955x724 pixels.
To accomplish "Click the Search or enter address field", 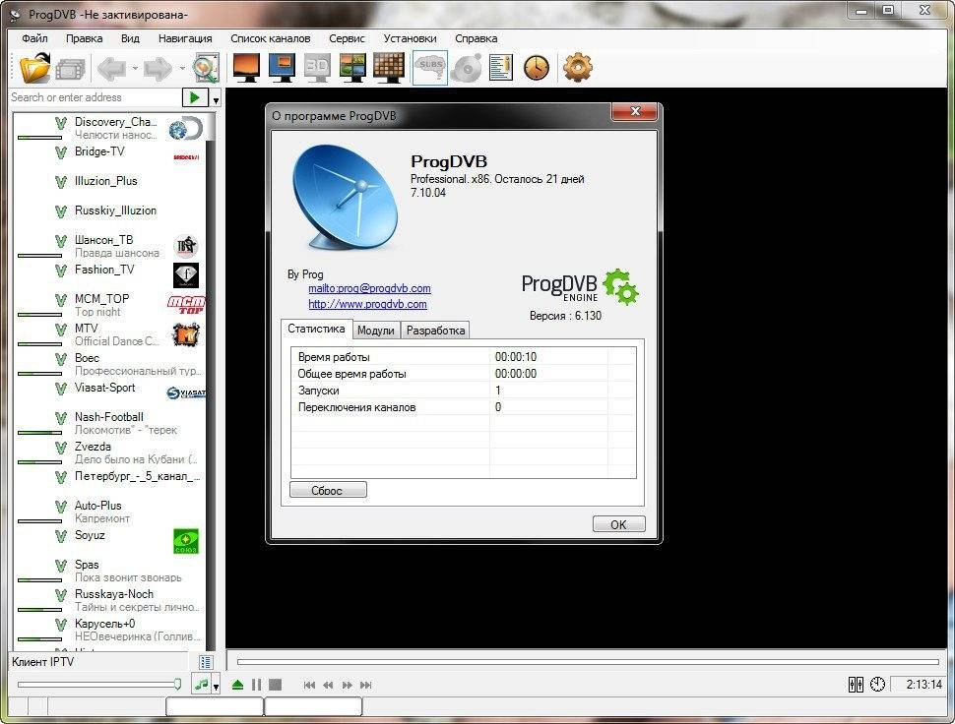I will coord(95,97).
